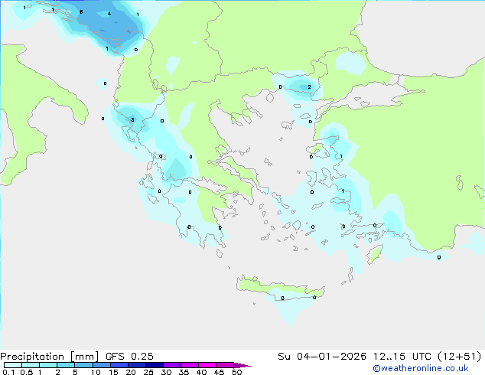
Task: Click the 'GFS 0.25' model label
Action: coord(129,357)
